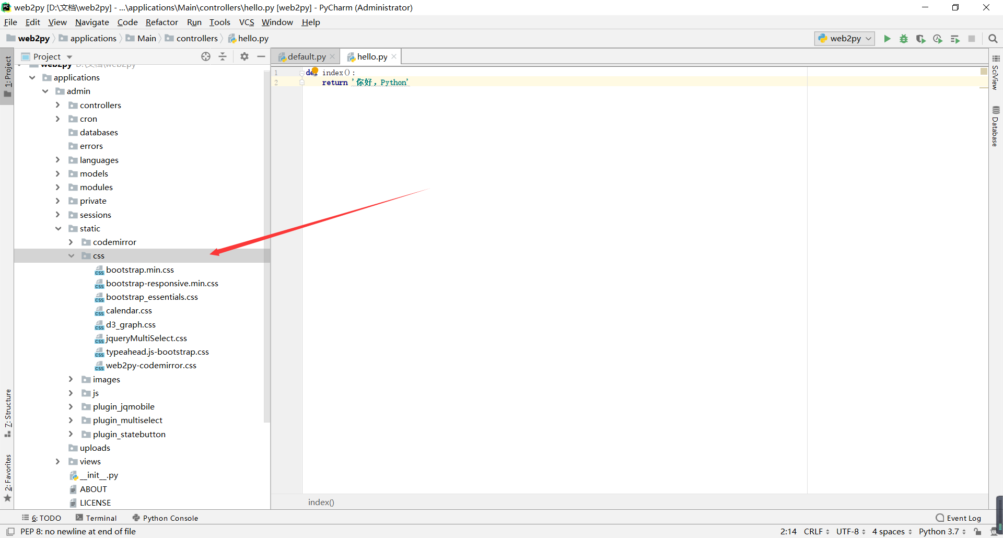Click the green Run button
The width and height of the screenshot is (1003, 538).
point(887,39)
